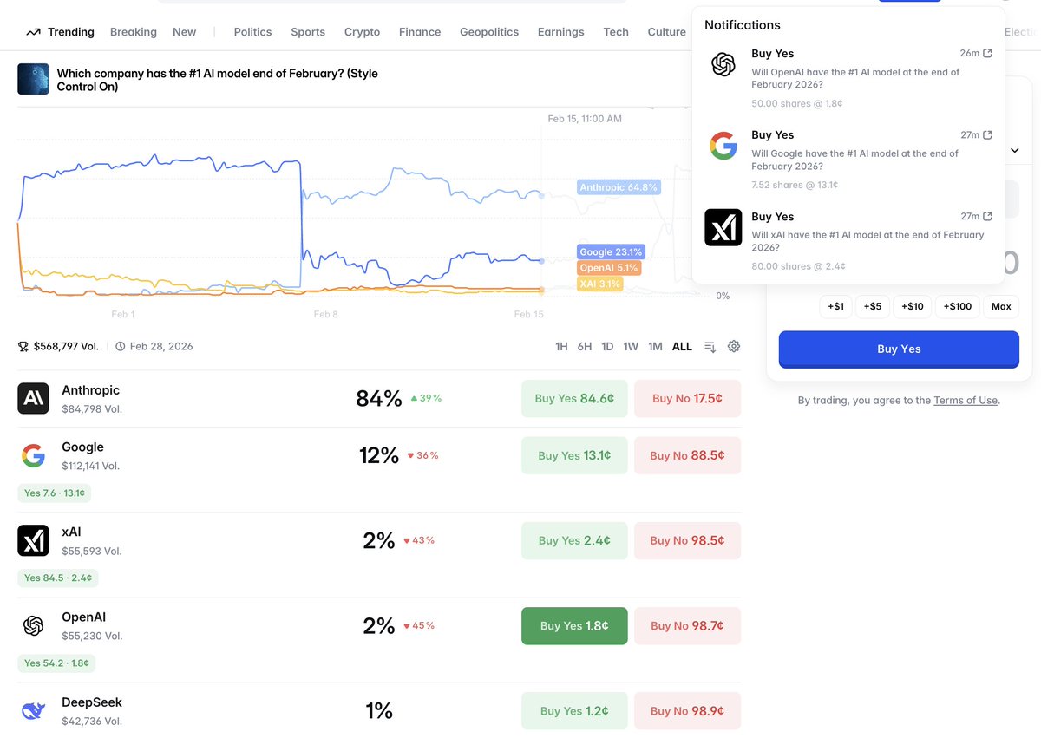Open the Google notification external link icon

click(988, 135)
